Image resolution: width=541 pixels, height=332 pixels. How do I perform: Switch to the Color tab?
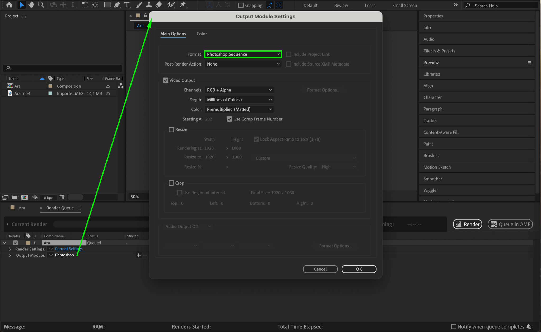coord(202,34)
